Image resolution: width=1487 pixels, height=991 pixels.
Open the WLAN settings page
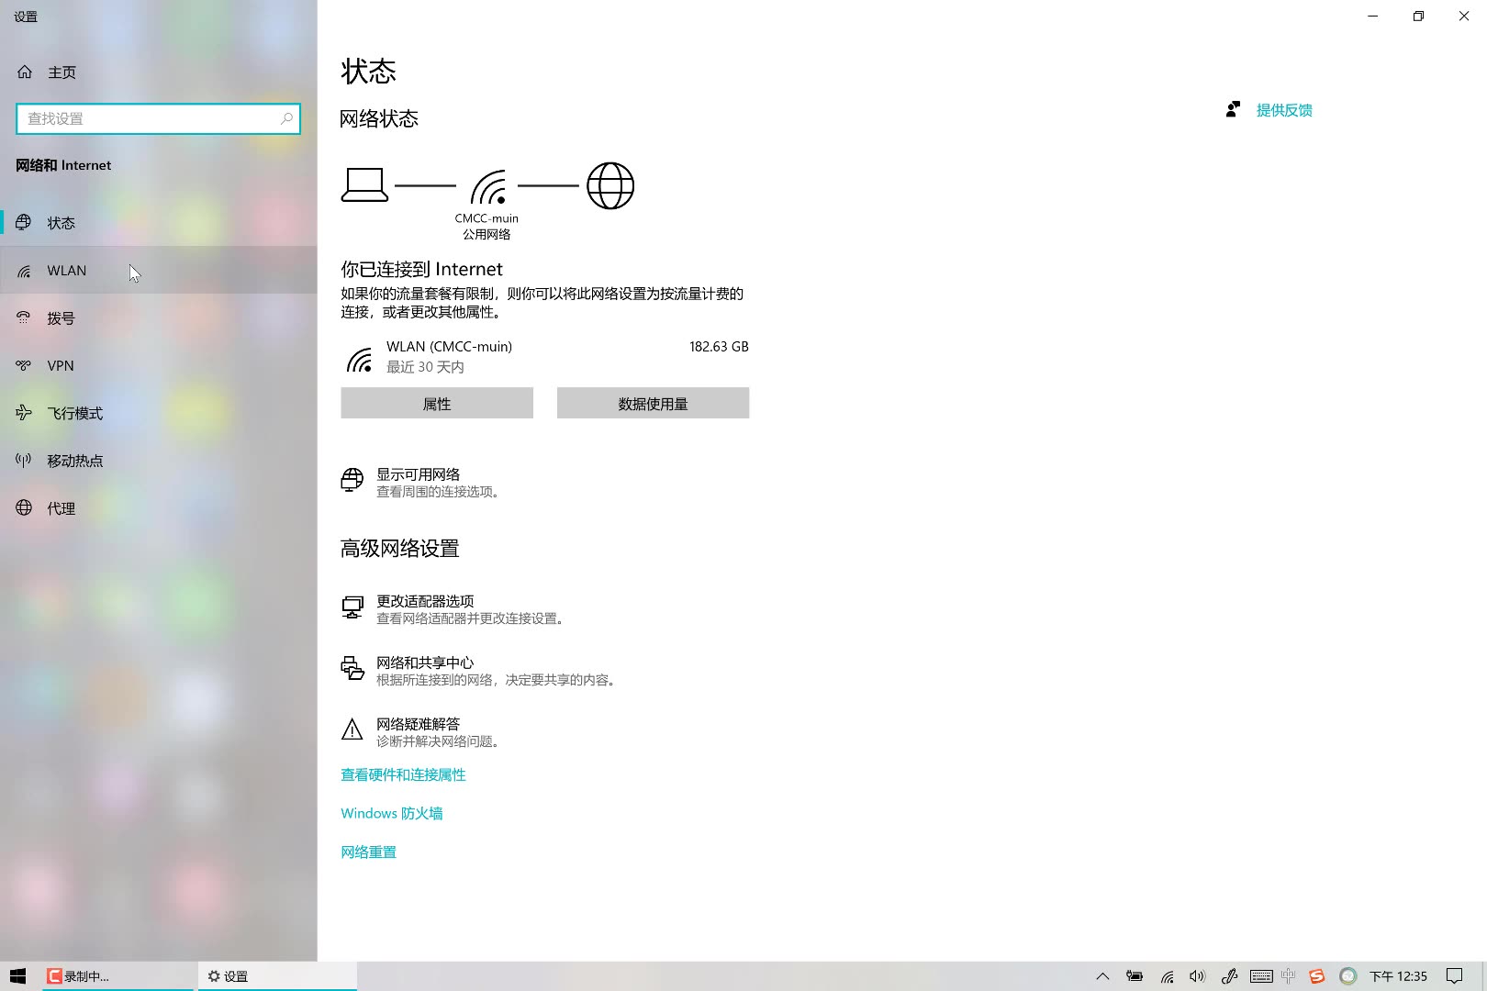click(x=159, y=271)
